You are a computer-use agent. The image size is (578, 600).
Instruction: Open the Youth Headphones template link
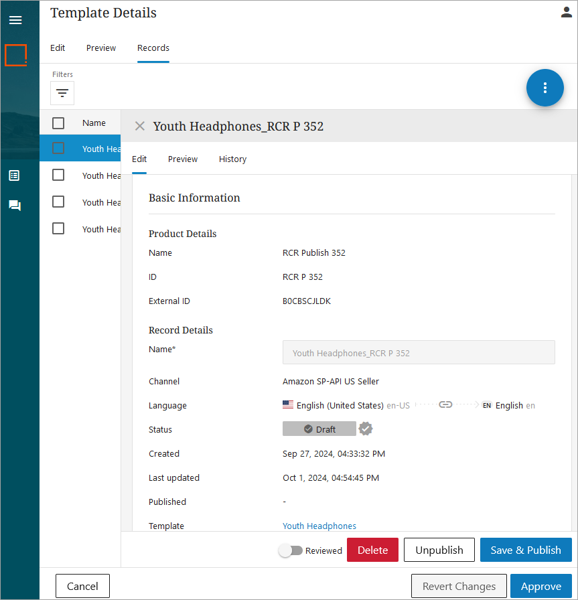(319, 526)
